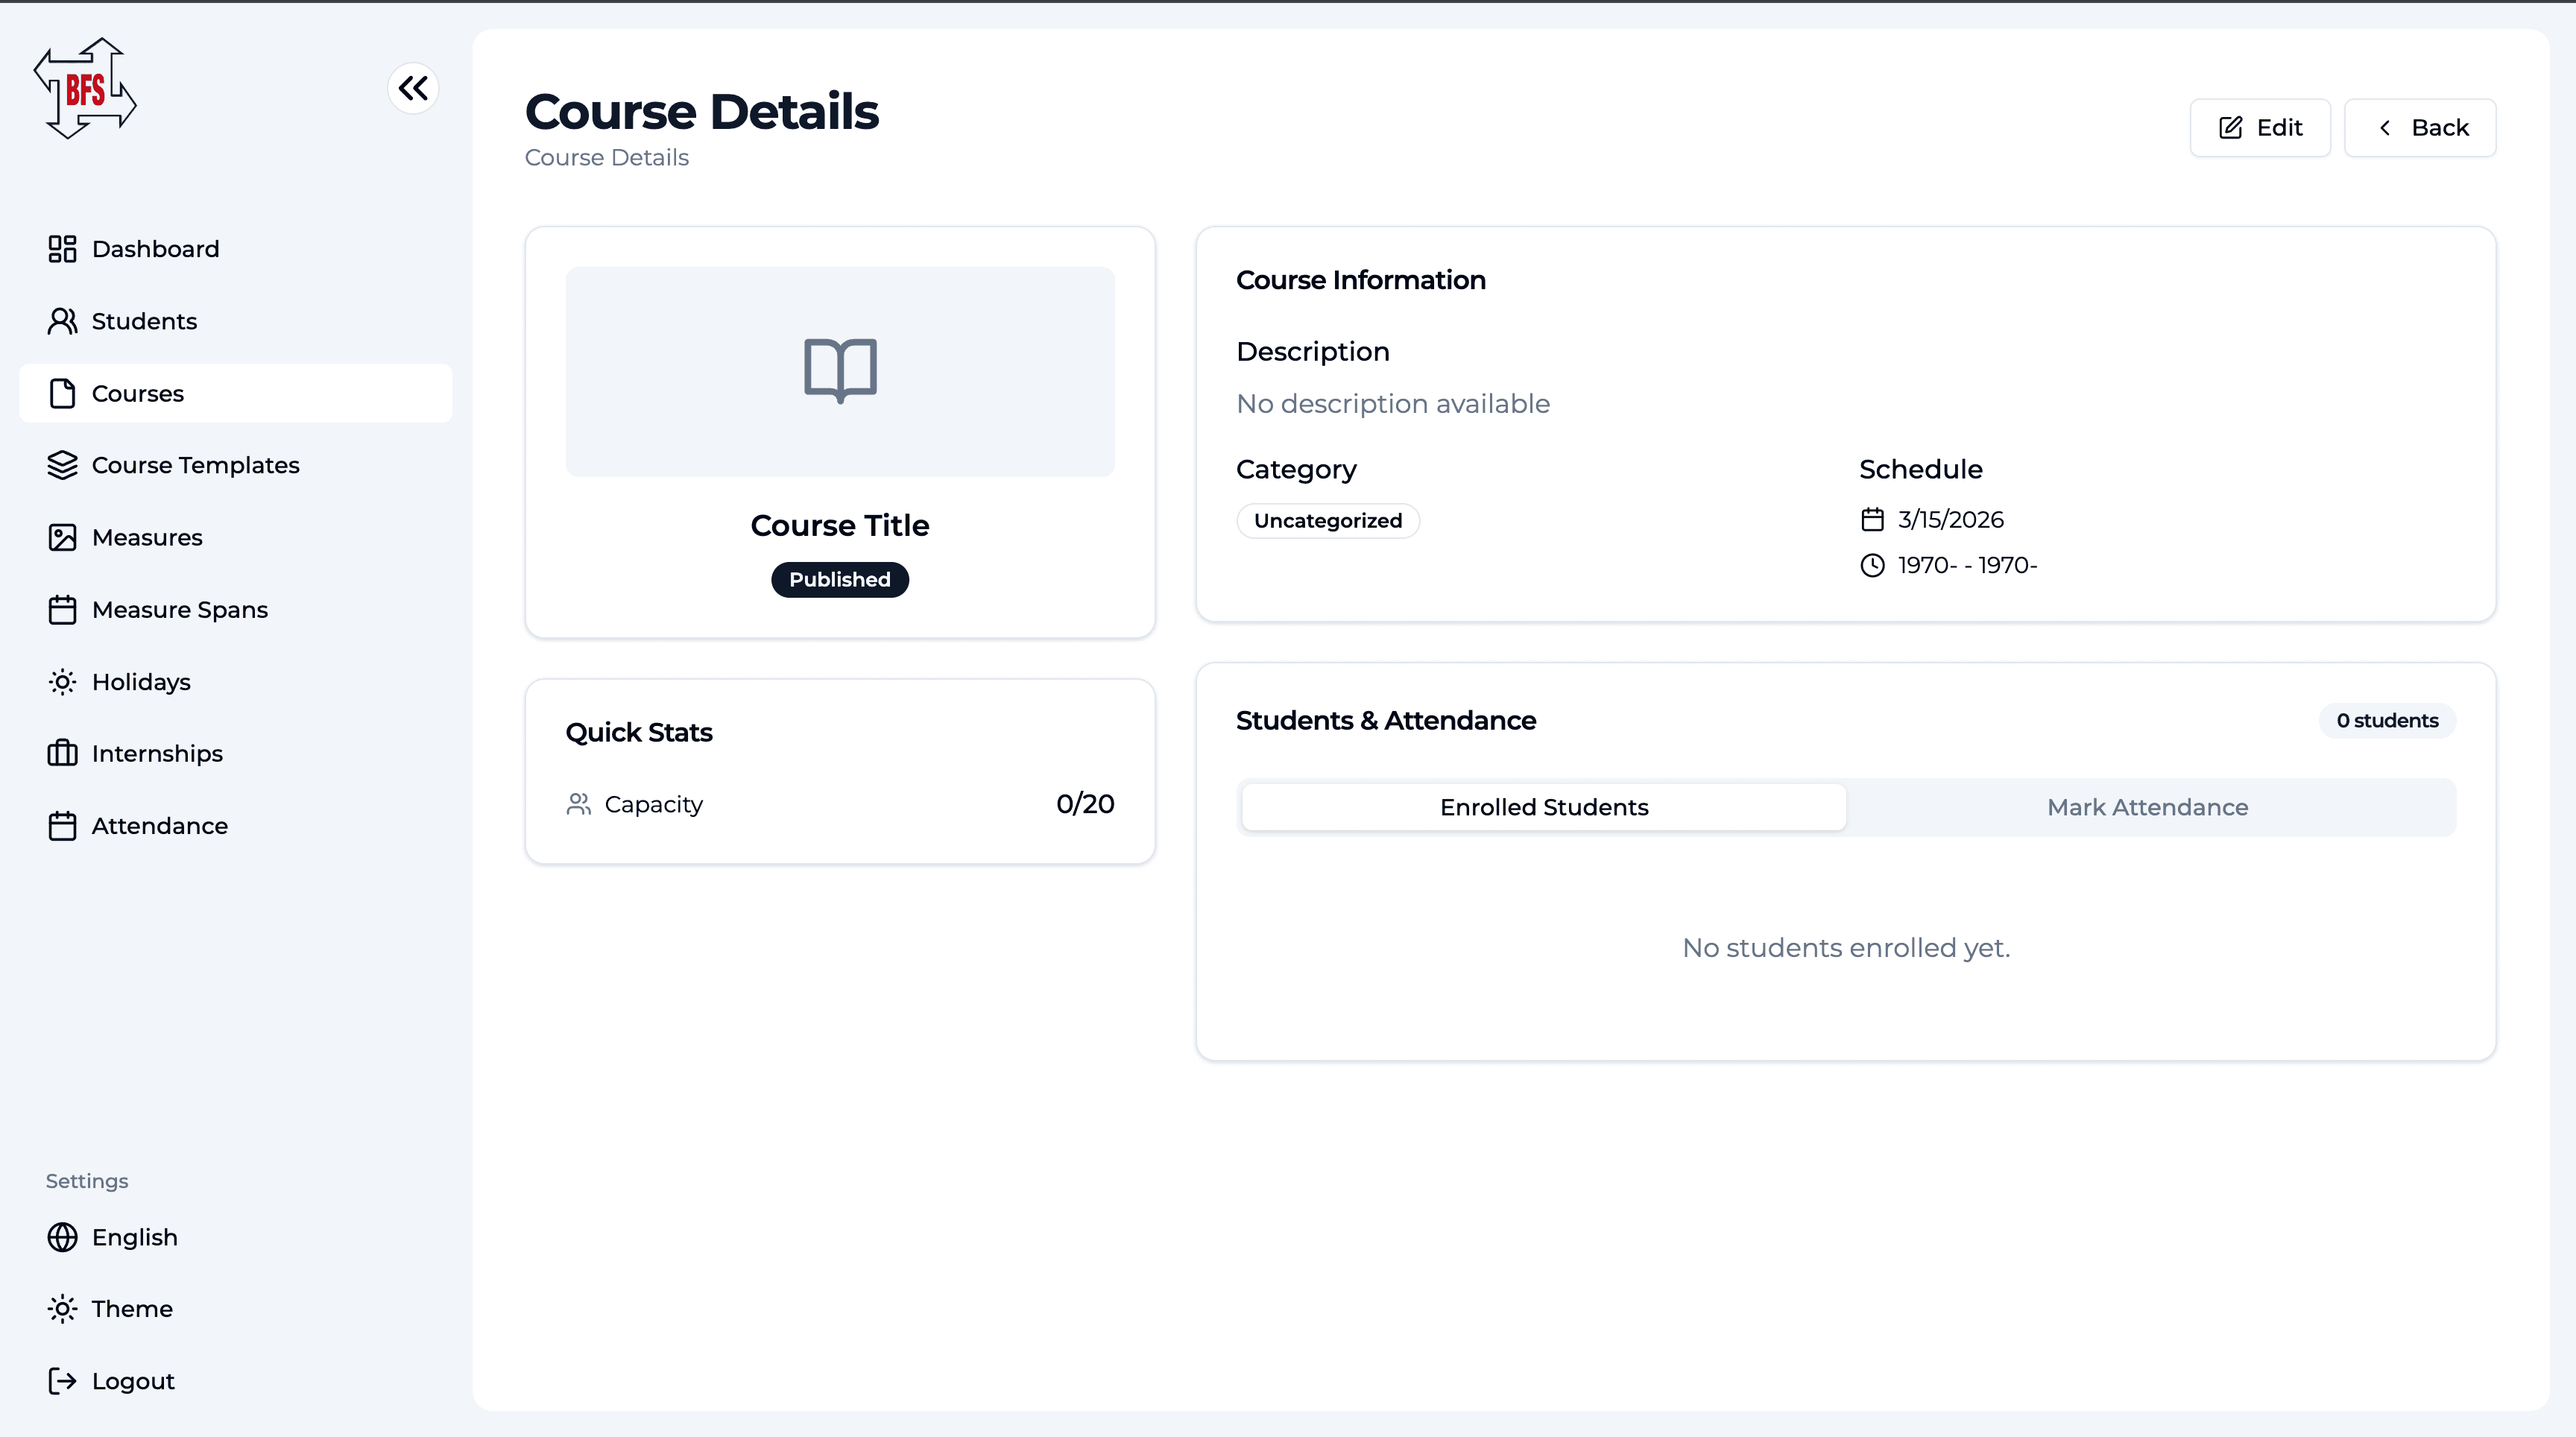Click the time text 1970- - 1970-
Image resolution: width=2576 pixels, height=1437 pixels.
1967,565
